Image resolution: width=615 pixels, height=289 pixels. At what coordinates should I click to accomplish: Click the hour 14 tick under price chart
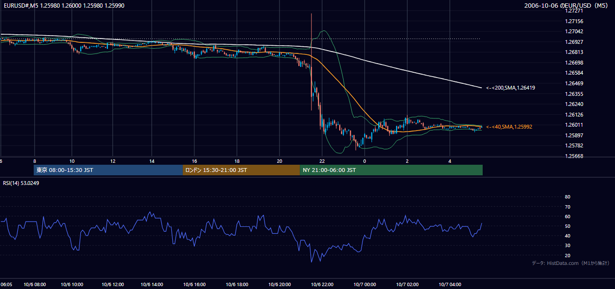tap(152, 161)
